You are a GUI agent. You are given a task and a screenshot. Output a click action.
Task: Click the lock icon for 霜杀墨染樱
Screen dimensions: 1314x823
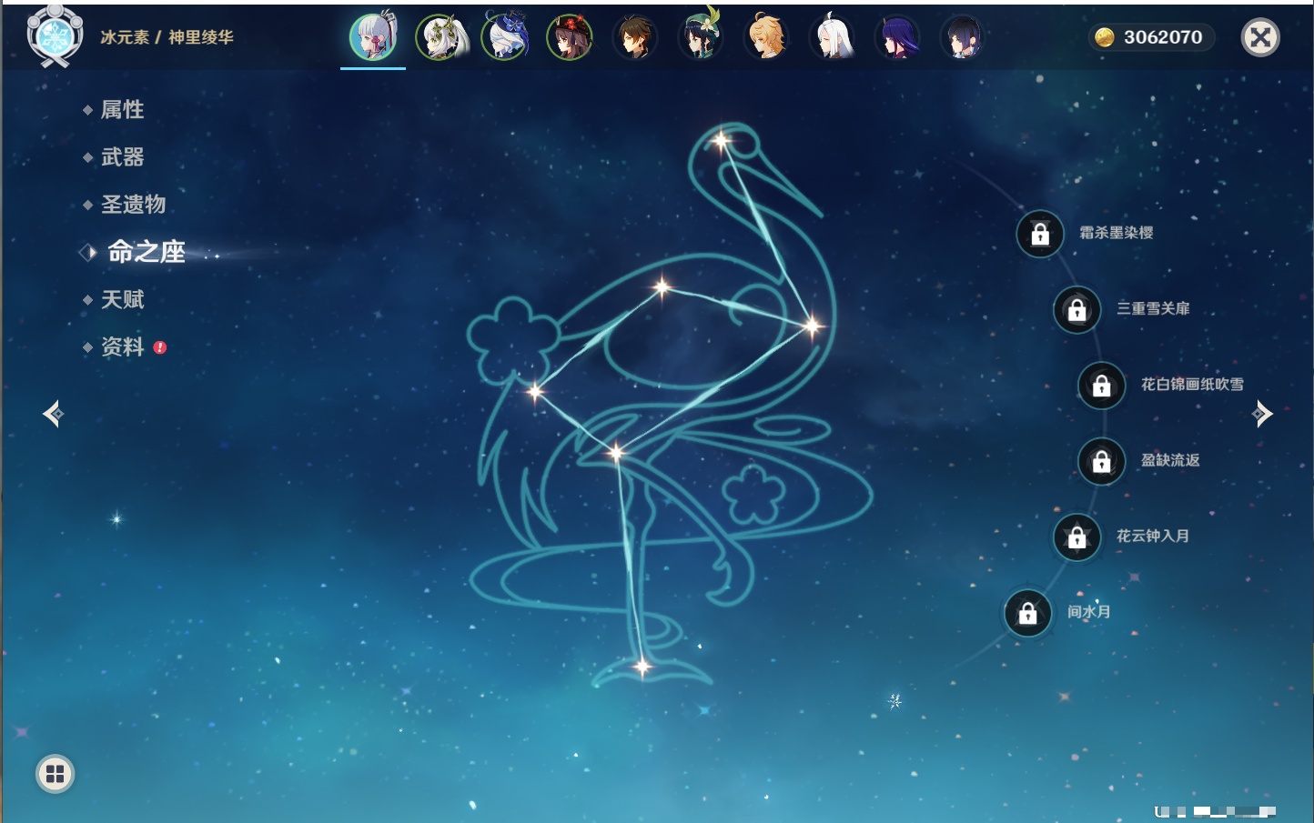tap(1040, 235)
